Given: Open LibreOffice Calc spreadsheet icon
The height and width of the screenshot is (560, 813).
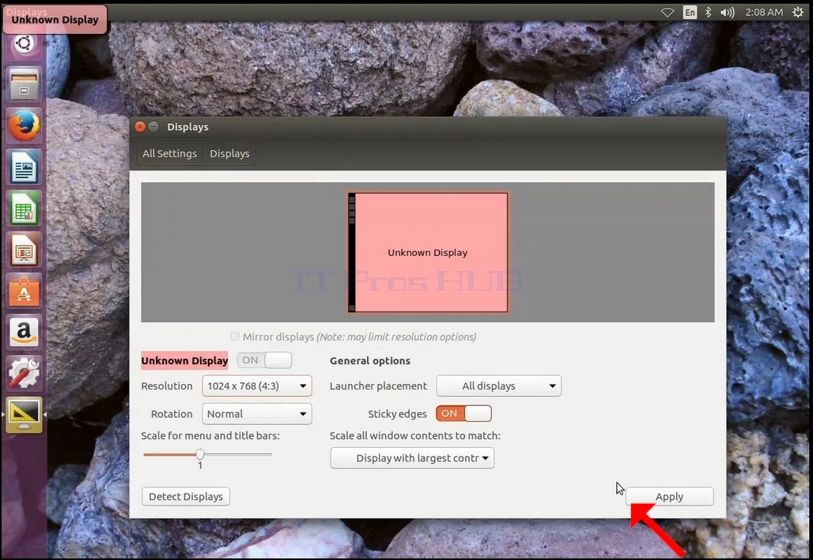Looking at the screenshot, I should 24,209.
